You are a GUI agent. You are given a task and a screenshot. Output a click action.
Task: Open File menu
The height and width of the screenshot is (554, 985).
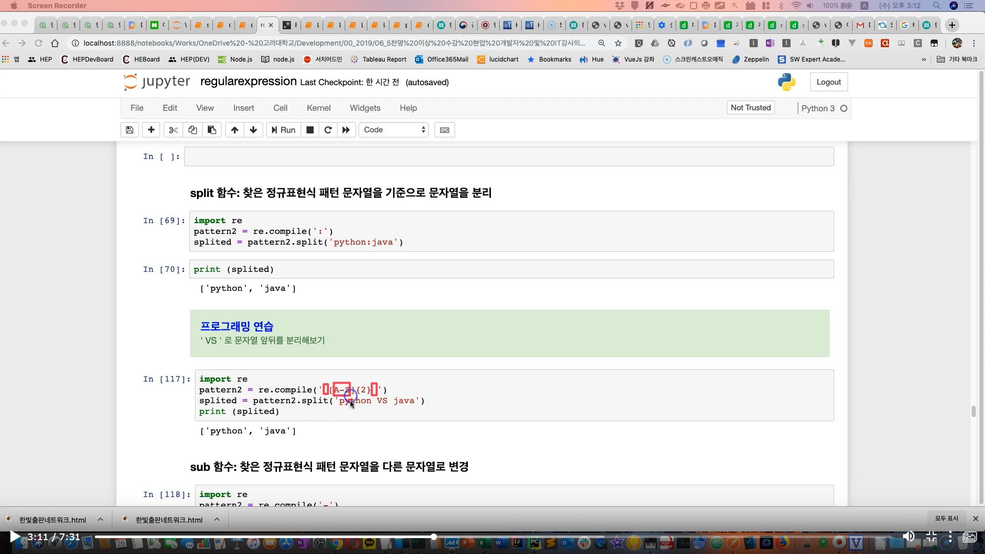pos(137,108)
